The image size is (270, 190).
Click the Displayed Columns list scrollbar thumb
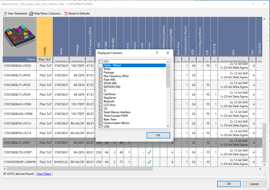pos(168,76)
